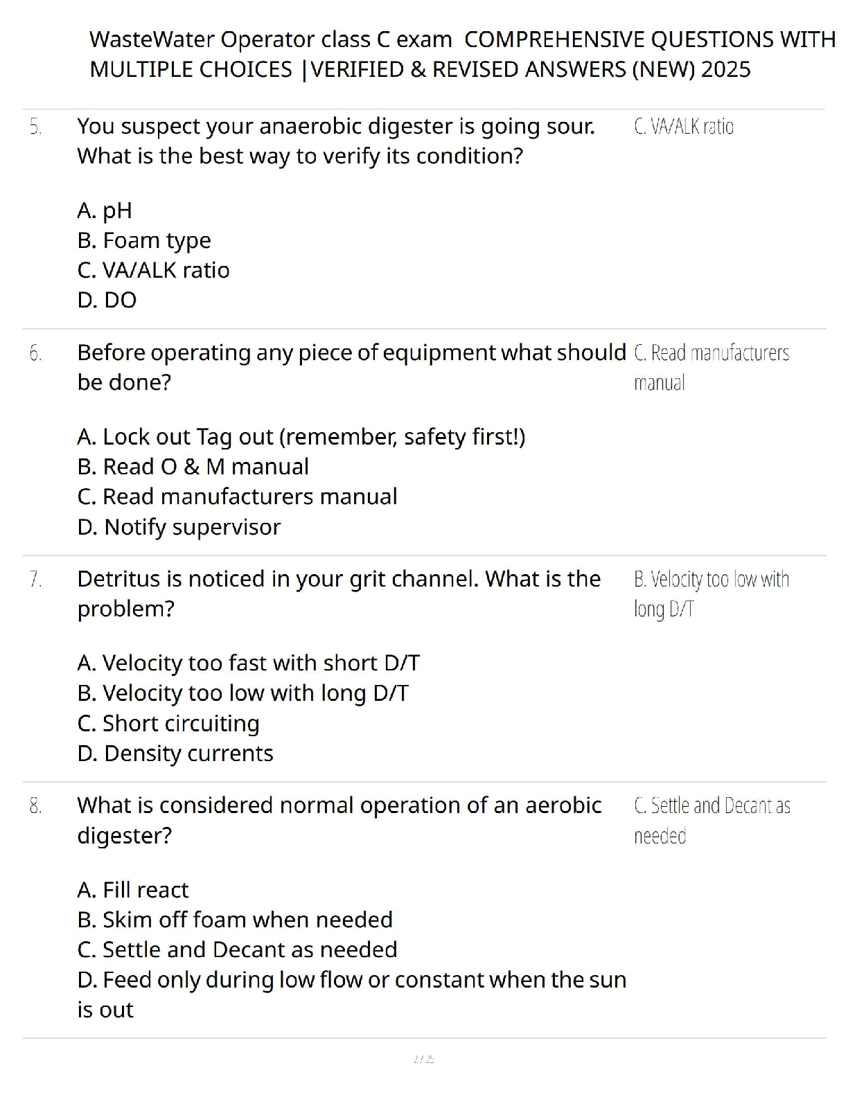This screenshot has width=848, height=1097.
Task: Click the page number footer 2 / 25
Action: (x=423, y=1059)
